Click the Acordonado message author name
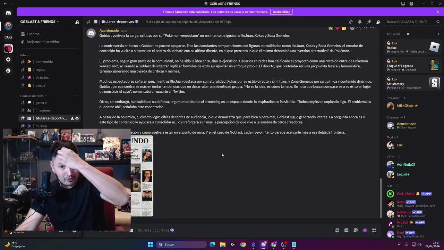The image size is (444, 250). click(109, 31)
